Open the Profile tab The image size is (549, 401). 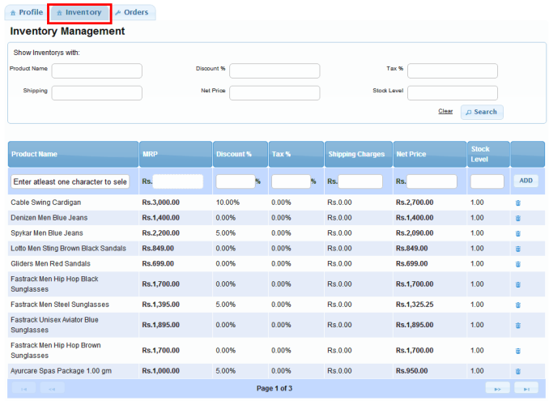click(x=27, y=12)
